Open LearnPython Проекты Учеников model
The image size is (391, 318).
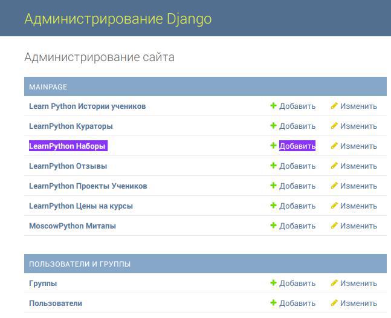(x=88, y=186)
